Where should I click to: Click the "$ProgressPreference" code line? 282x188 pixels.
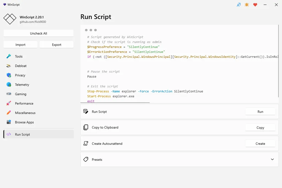tap(123, 47)
